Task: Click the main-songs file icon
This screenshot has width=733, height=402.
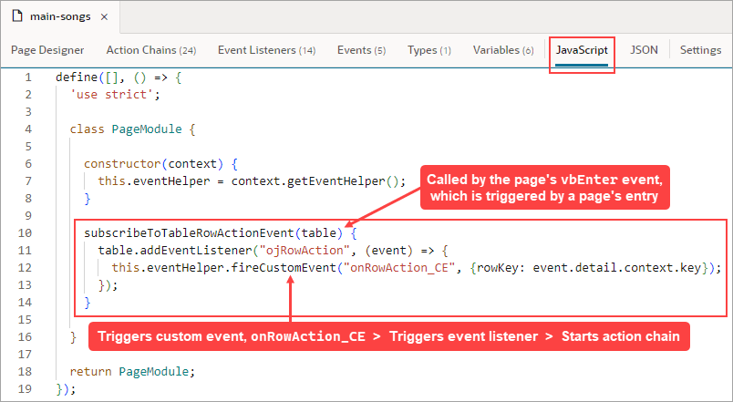Action: [16, 16]
